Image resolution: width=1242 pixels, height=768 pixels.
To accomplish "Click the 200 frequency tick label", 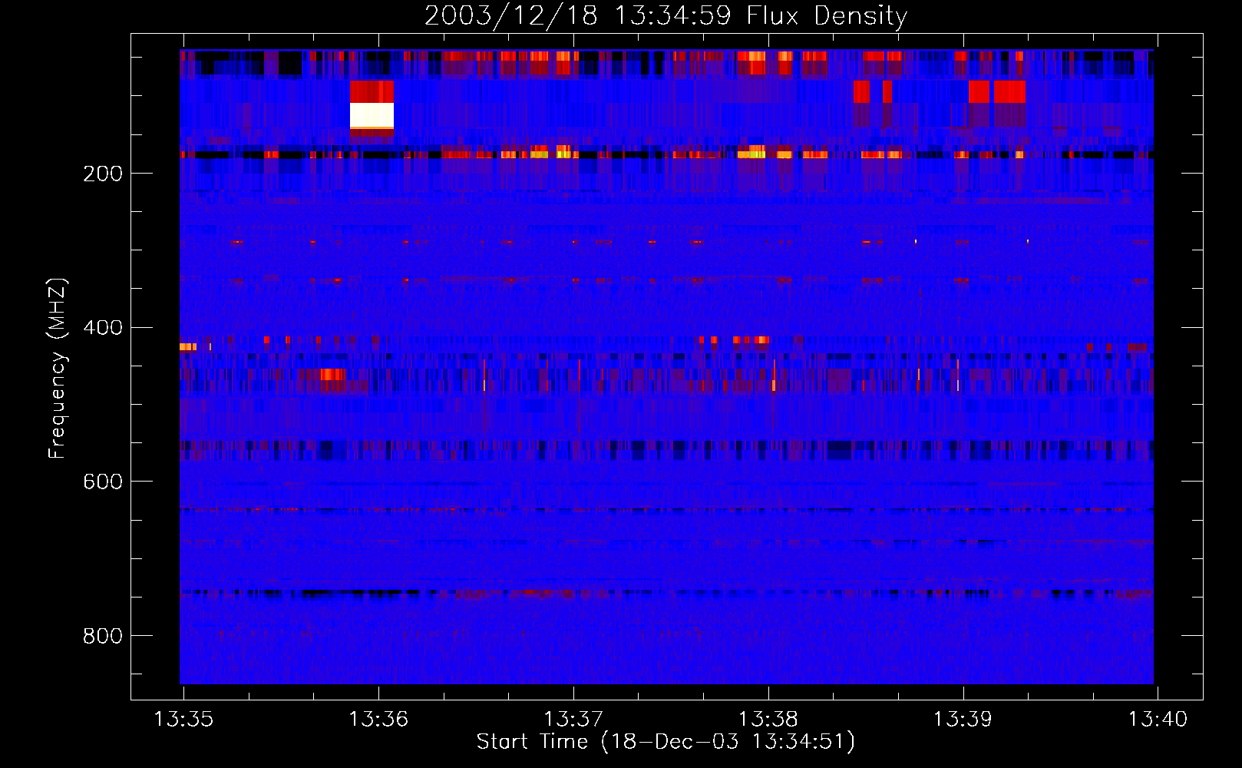I will tap(103, 174).
